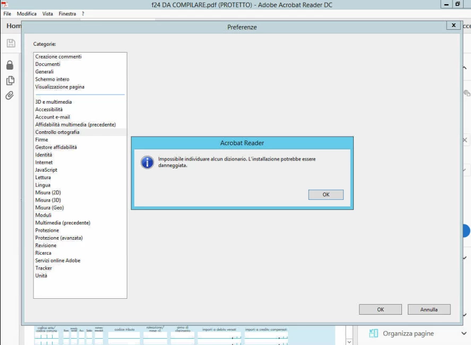The width and height of the screenshot is (471, 345).
Task: Click the info icon in alert
Action: [147, 163]
